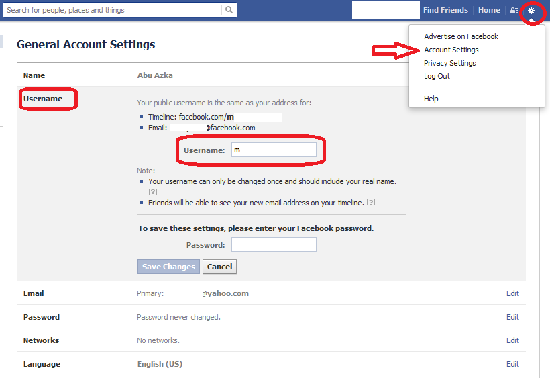The width and height of the screenshot is (550, 378).
Task: Open Help from the dropdown menu
Action: [431, 99]
